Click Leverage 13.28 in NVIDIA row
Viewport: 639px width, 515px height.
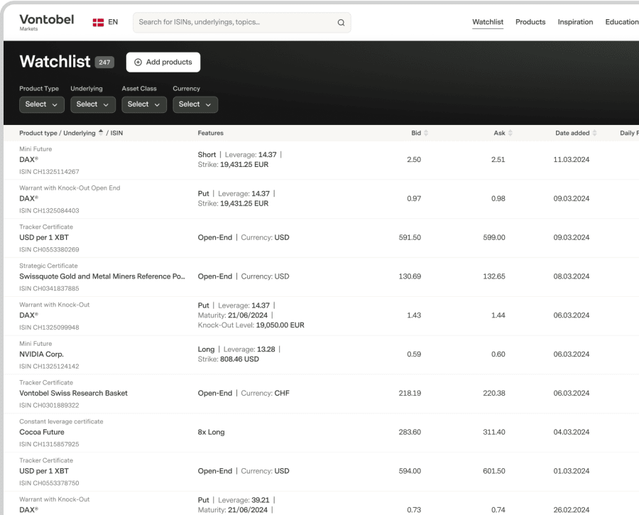pos(249,349)
